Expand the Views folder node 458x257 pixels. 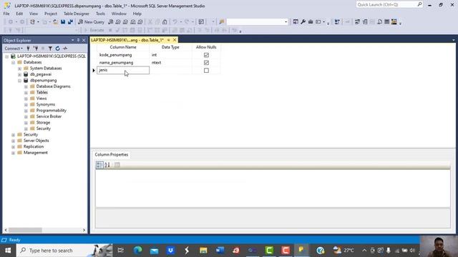tap(26, 99)
